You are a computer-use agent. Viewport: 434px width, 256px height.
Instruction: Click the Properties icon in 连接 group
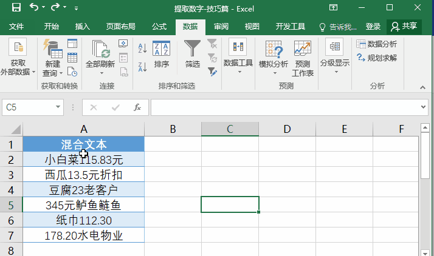pyautogui.click(x=123, y=58)
